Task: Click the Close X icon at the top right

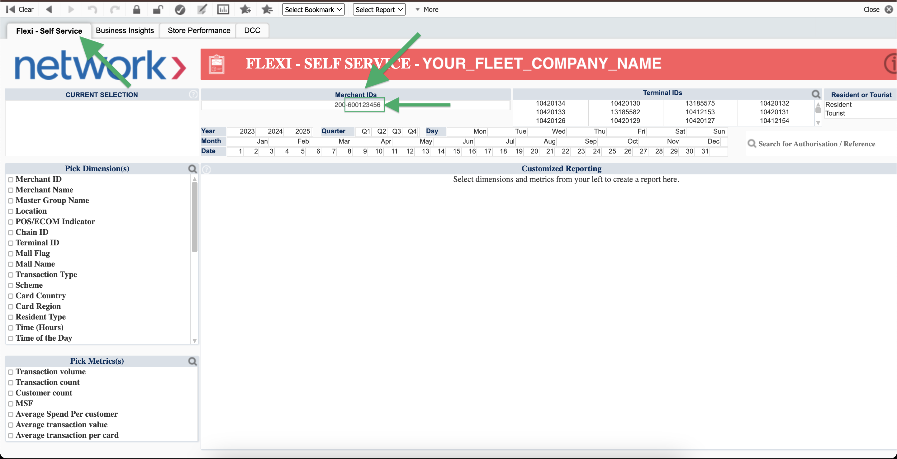Action: click(889, 9)
